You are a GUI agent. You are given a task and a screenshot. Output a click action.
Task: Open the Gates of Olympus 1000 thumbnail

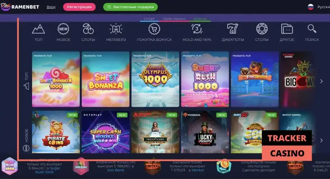[x=155, y=79]
